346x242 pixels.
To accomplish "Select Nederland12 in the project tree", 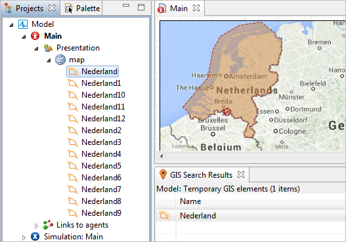I will pos(103,119).
